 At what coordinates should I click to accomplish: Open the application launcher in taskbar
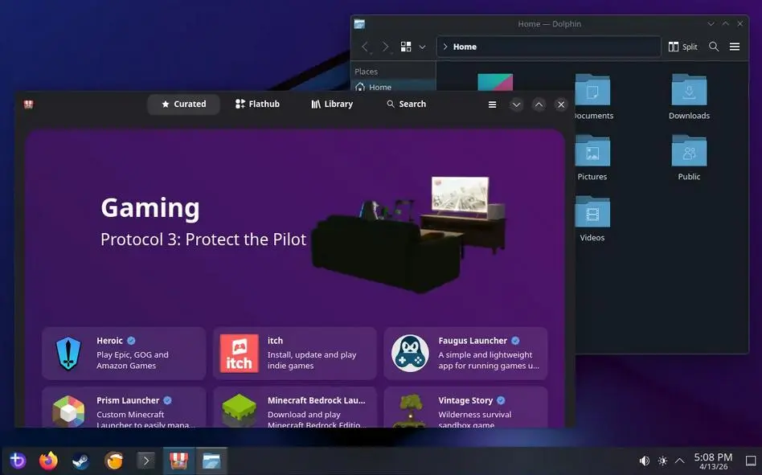(x=18, y=460)
